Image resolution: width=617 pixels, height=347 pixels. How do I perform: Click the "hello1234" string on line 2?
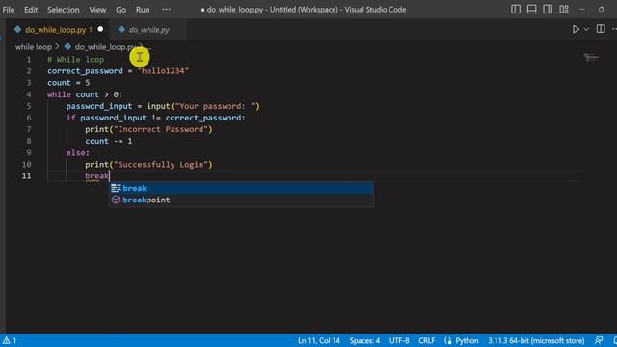[x=163, y=70]
